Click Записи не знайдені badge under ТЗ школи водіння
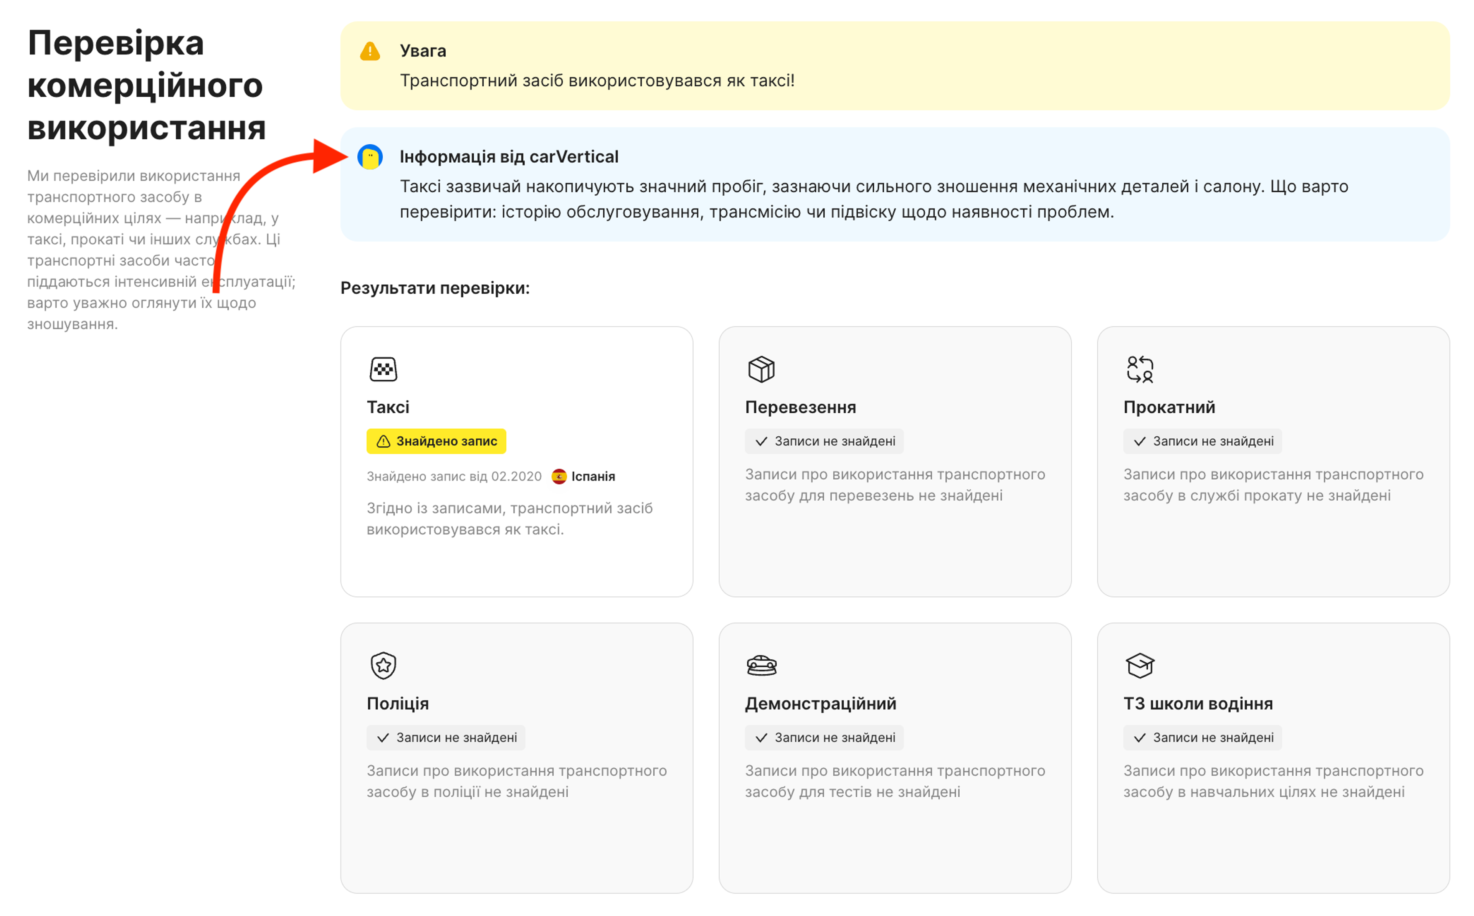 click(1202, 737)
